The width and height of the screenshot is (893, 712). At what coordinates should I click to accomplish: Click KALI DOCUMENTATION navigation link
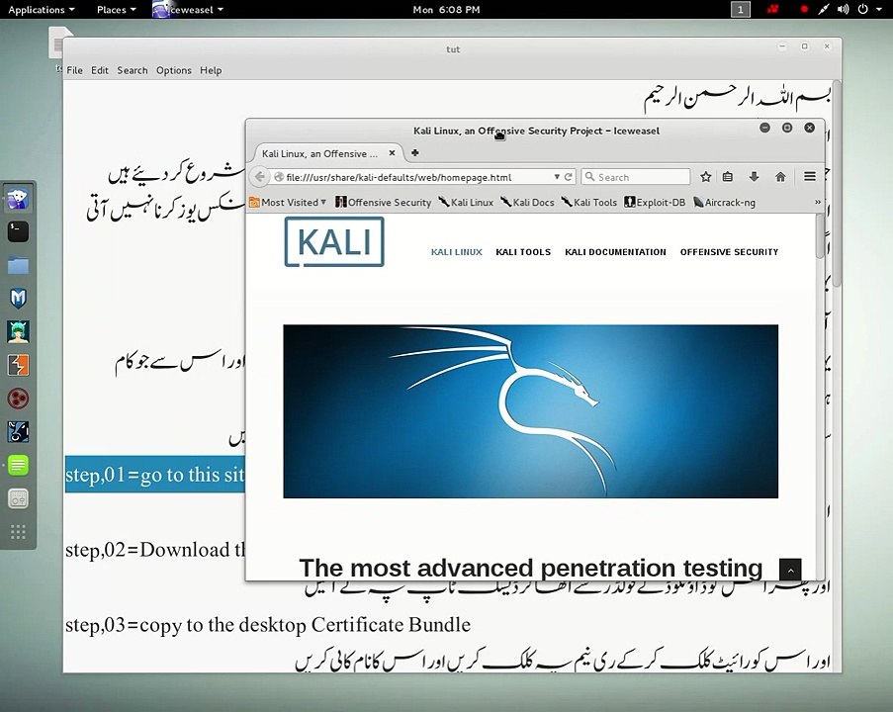coord(615,252)
